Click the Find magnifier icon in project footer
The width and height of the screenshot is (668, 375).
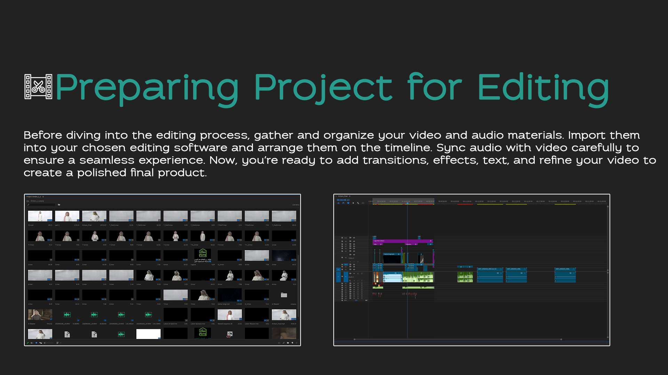point(284,343)
